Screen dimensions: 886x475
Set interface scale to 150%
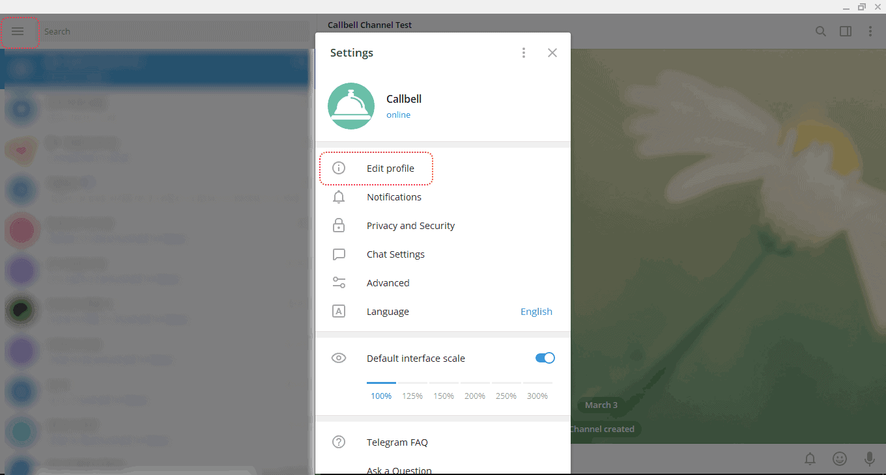[444, 396]
